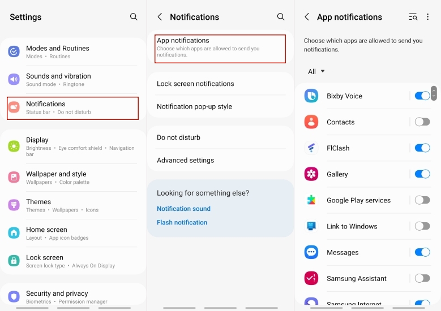This screenshot has width=441, height=311.
Task: Click the app list scrollbar handle
Action: pos(434,93)
